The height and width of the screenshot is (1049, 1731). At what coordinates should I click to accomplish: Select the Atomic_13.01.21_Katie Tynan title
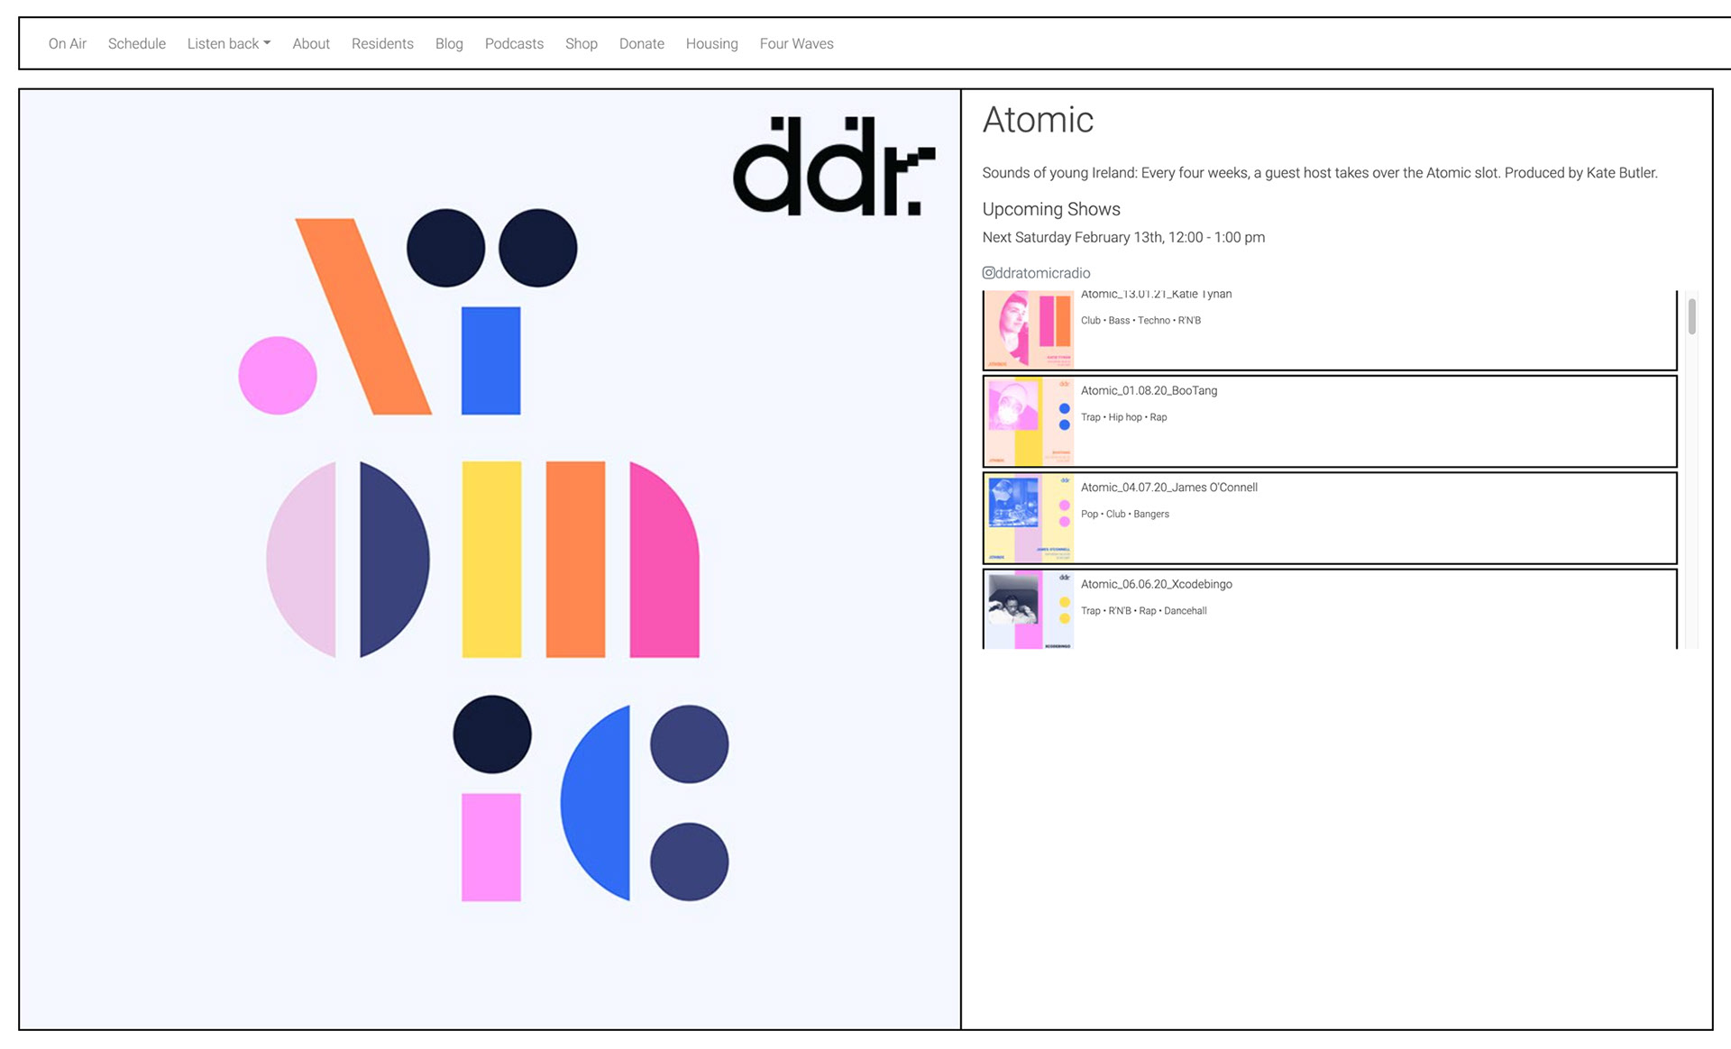tap(1156, 295)
